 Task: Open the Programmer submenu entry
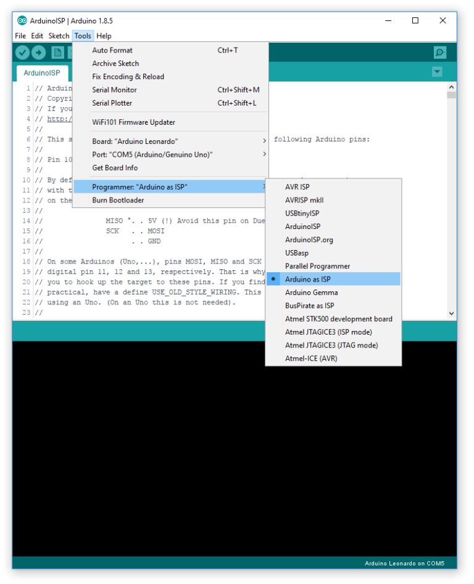tap(170, 186)
